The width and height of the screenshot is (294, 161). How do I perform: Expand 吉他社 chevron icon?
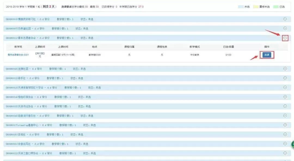(x=285, y=134)
